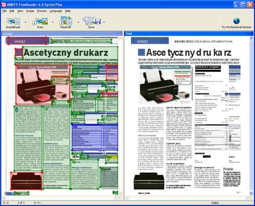Click the Text pane horizontal scroll right arrow
This screenshot has height=206, width=255.
pos(247,198)
